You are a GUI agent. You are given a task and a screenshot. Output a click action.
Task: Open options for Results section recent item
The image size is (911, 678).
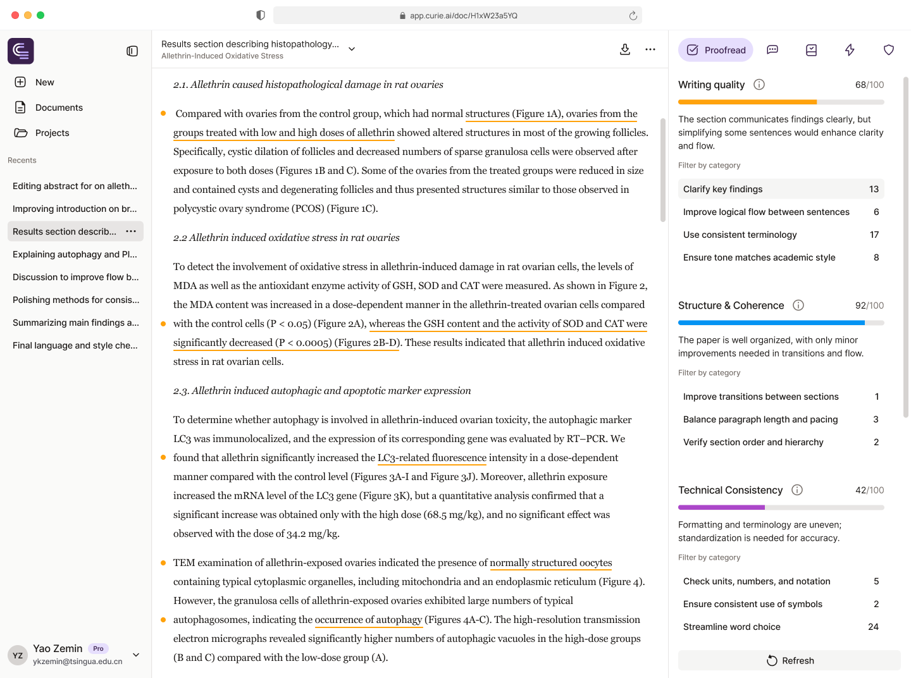[131, 231]
